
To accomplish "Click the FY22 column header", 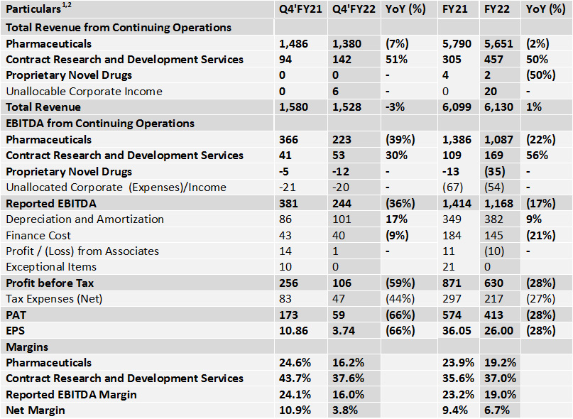I will [x=496, y=9].
